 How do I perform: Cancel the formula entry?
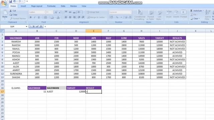(x=33, y=27)
